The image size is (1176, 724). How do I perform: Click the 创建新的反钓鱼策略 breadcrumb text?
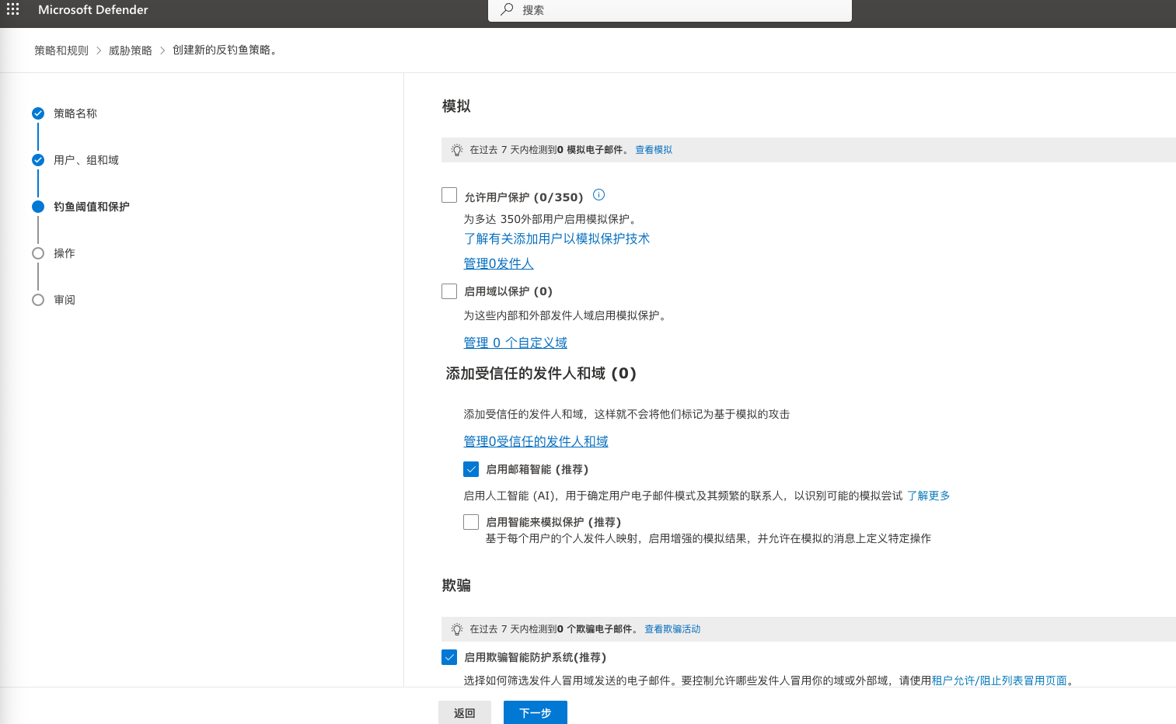click(x=225, y=50)
